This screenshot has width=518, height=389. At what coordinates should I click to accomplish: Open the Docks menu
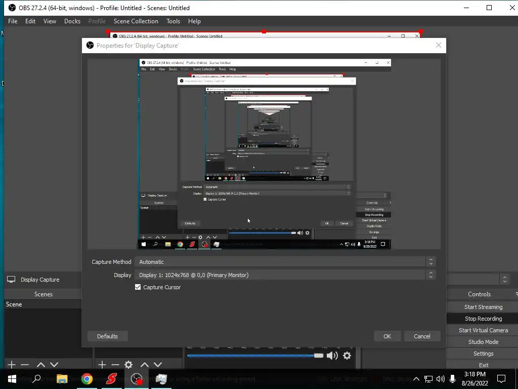72,21
